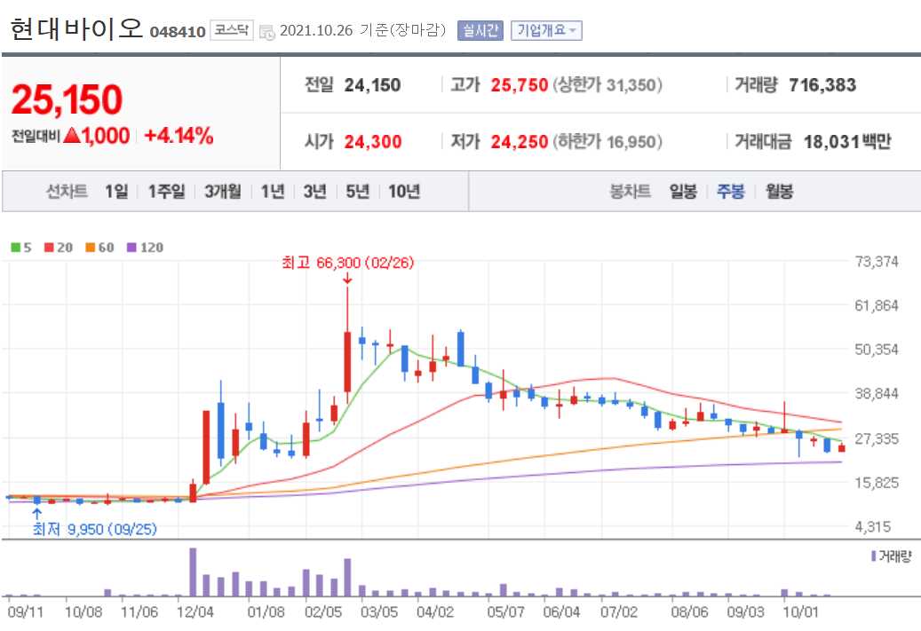Select the 1일 line chart period

(x=116, y=192)
